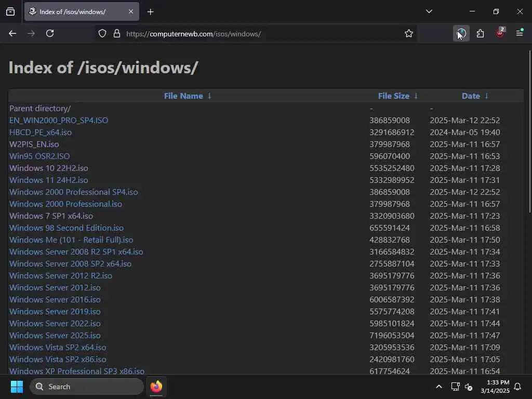Download Windows Me (101 - Retail Full).iso
Viewport: 532px width, 399px height.
[71, 240]
